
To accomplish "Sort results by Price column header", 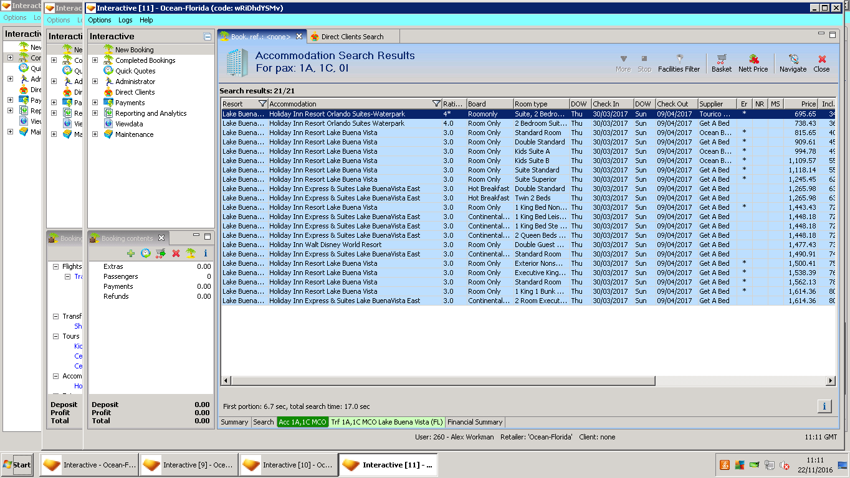I will coord(801,104).
